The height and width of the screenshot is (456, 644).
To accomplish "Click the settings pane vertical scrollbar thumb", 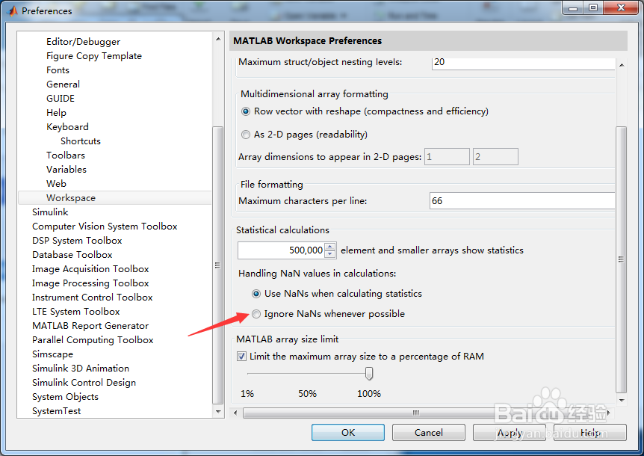I will click(622, 259).
